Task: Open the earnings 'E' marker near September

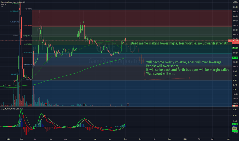Action: 128,105
